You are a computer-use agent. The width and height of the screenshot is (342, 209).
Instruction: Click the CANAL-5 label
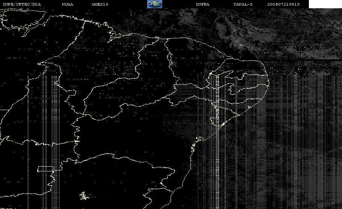coord(243,4)
